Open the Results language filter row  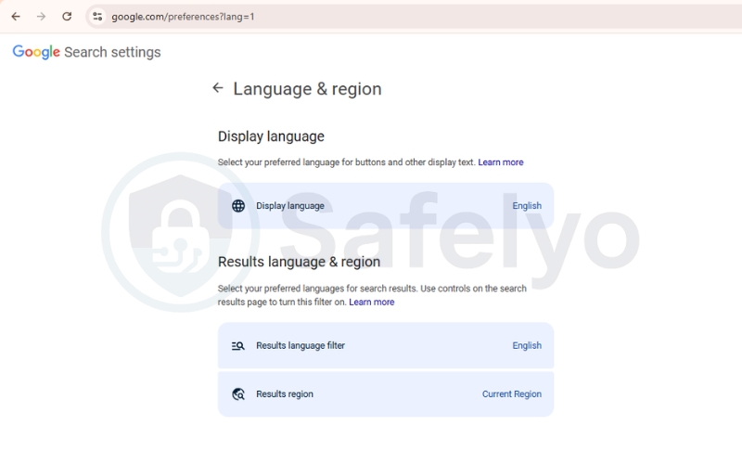click(x=386, y=345)
